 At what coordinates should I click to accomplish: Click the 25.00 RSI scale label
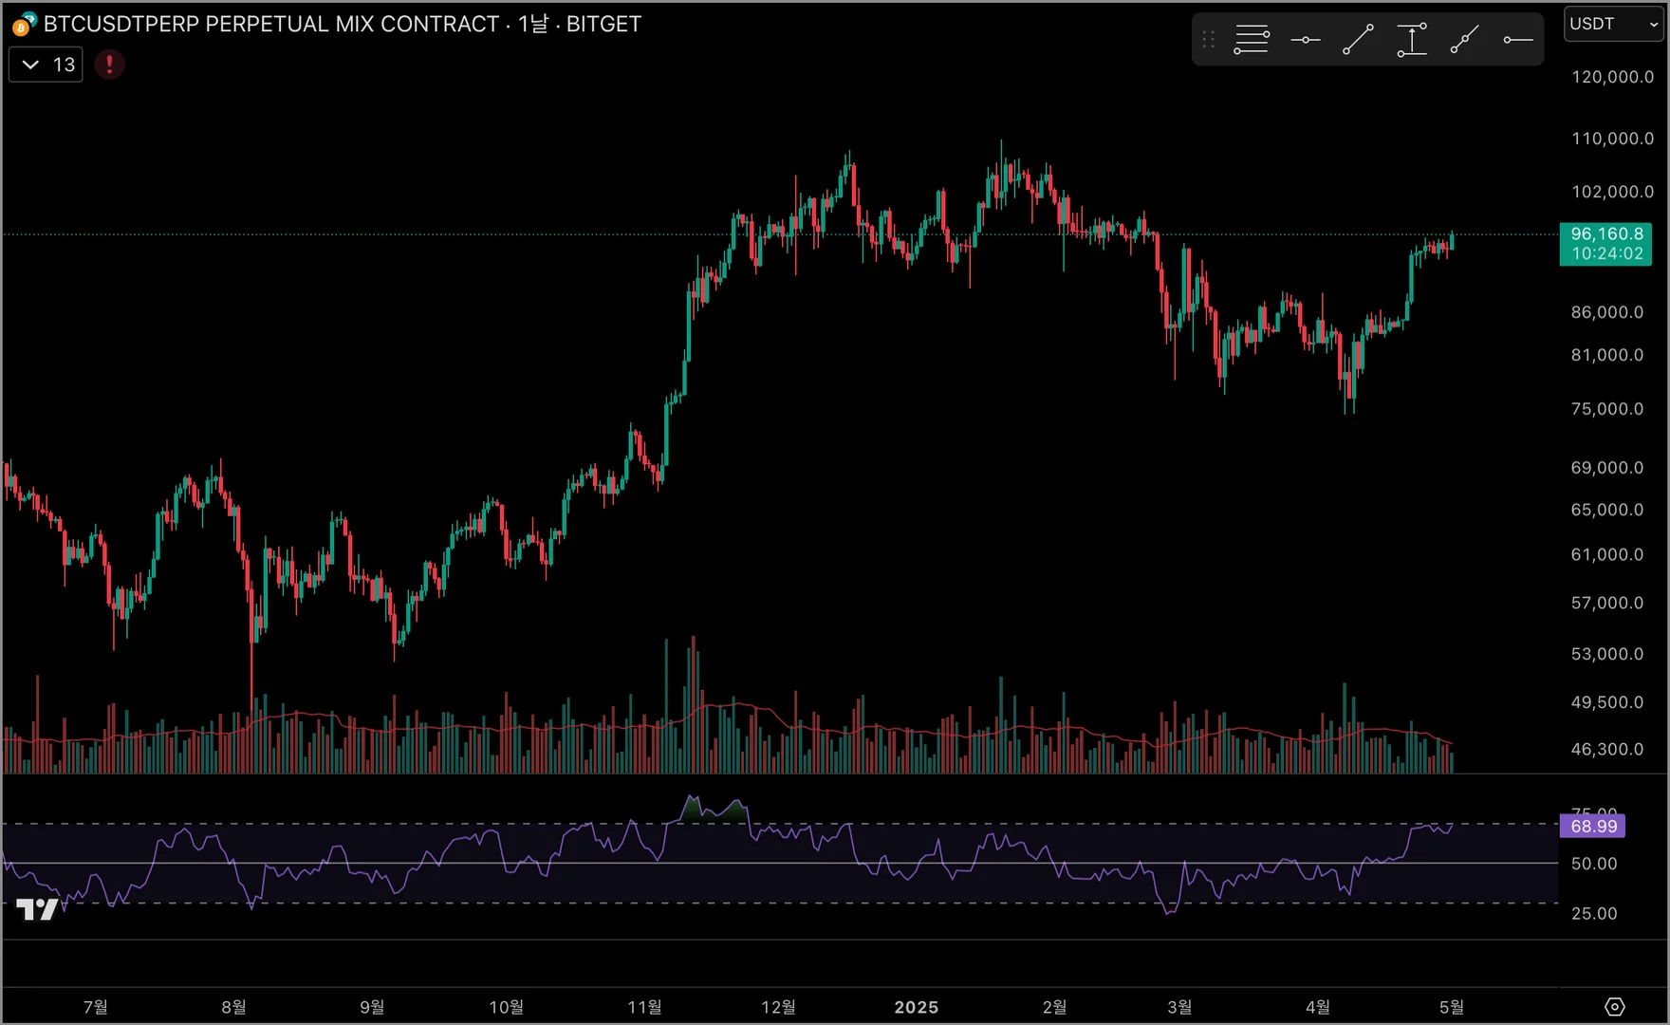[1594, 913]
